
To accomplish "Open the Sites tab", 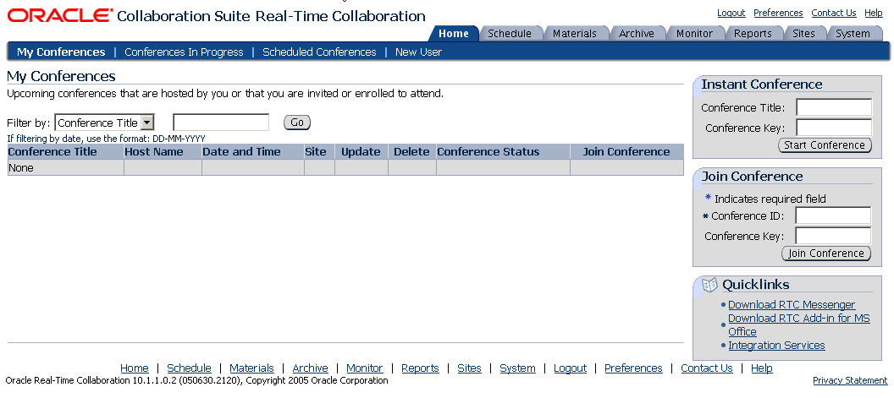I will [x=803, y=34].
